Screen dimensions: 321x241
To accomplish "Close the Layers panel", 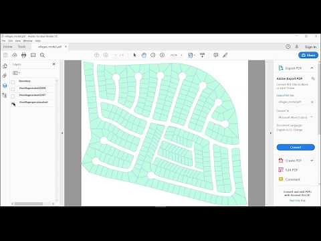I will (54, 64).
